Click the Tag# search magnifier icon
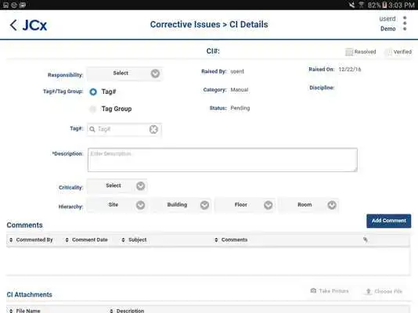 [92, 129]
